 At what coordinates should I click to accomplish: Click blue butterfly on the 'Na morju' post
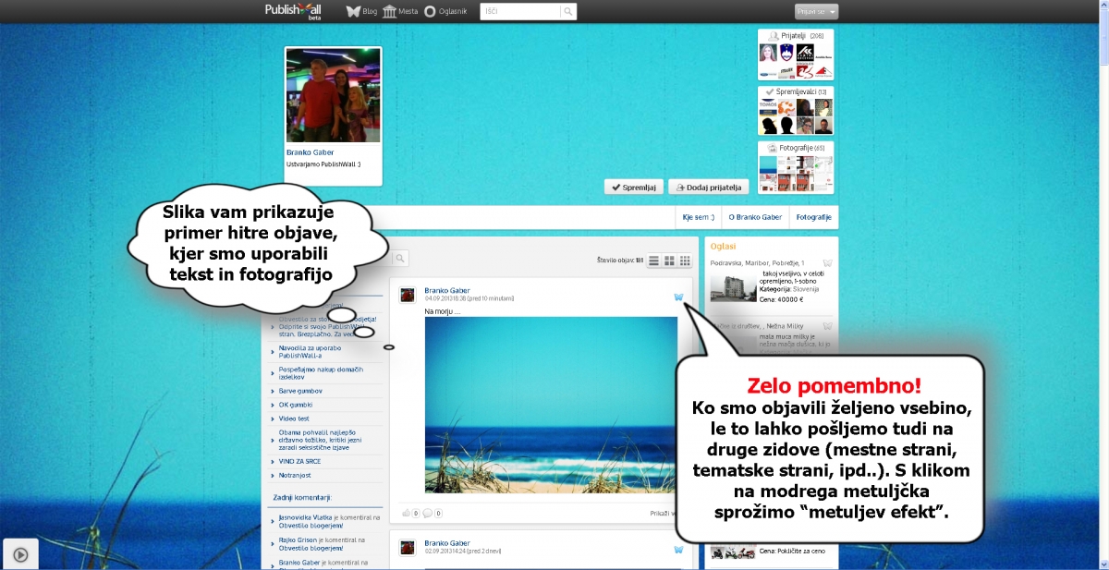678,297
